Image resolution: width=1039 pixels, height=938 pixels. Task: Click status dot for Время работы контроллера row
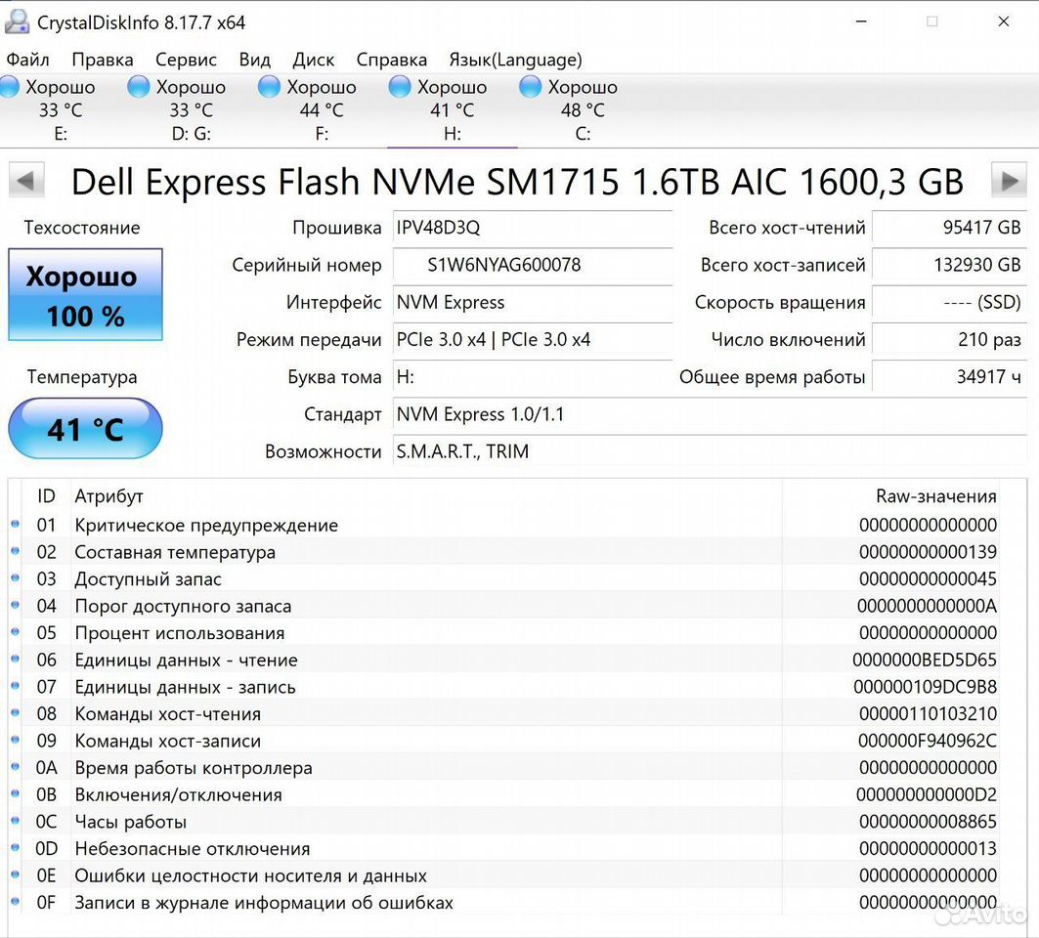click(16, 766)
